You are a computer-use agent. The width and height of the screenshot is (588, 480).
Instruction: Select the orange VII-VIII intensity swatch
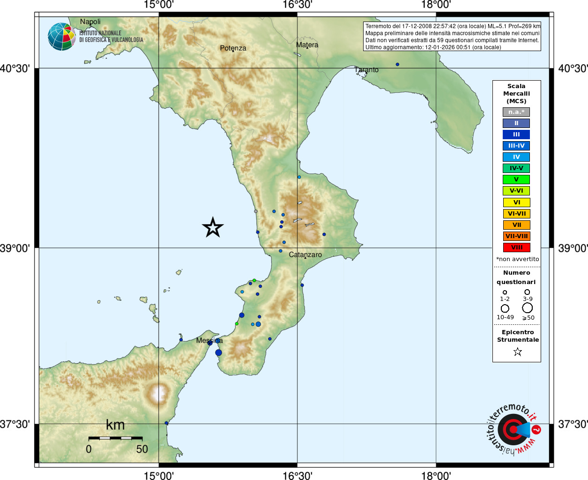516,236
